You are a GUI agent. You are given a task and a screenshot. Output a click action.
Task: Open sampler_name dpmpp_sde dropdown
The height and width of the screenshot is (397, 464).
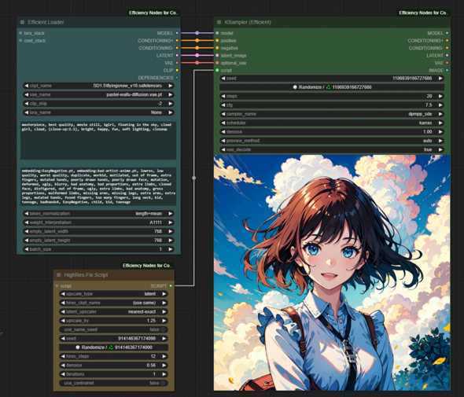pos(332,114)
